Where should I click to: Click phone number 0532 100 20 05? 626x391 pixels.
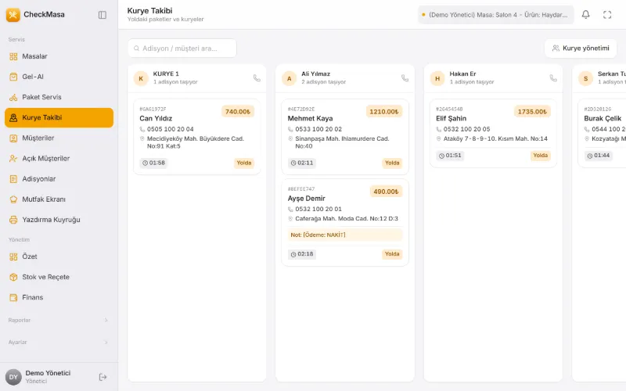pos(466,129)
